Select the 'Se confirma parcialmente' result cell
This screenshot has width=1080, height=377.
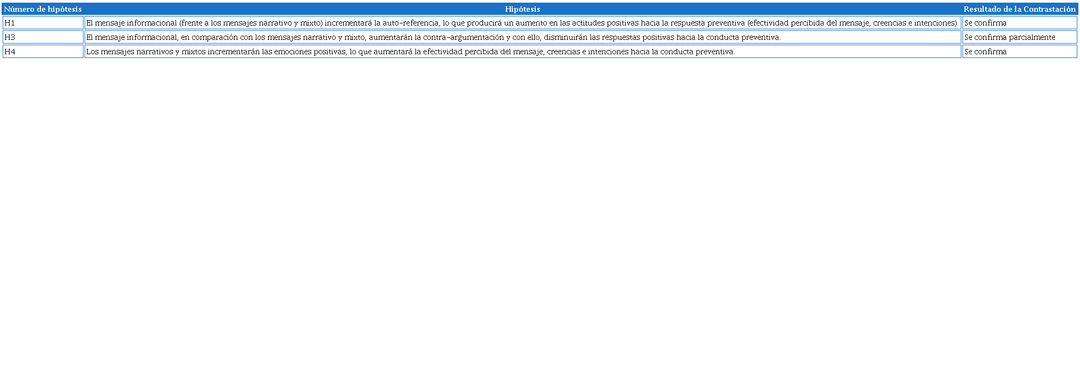coord(1009,37)
